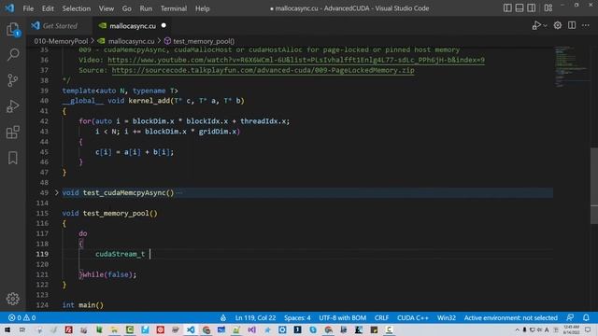Screen dimensions: 598x336
Task: Click the Run code play icon
Action: [536, 25]
